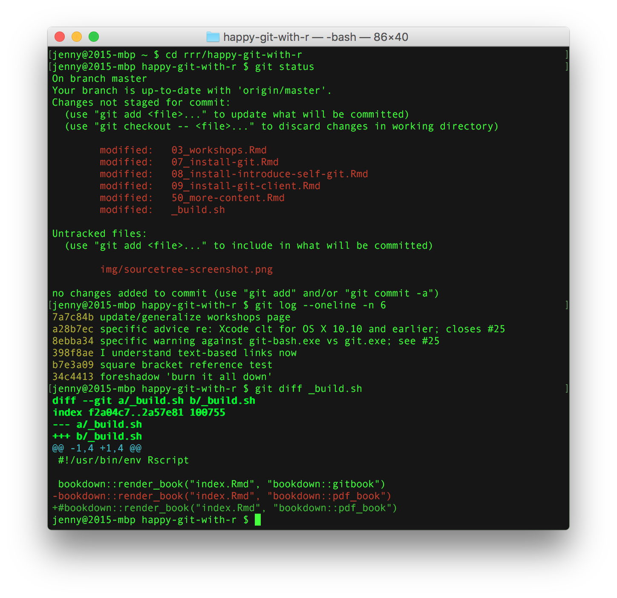Click commit hash a28b7ec
This screenshot has height=598, width=617.
click(x=72, y=329)
